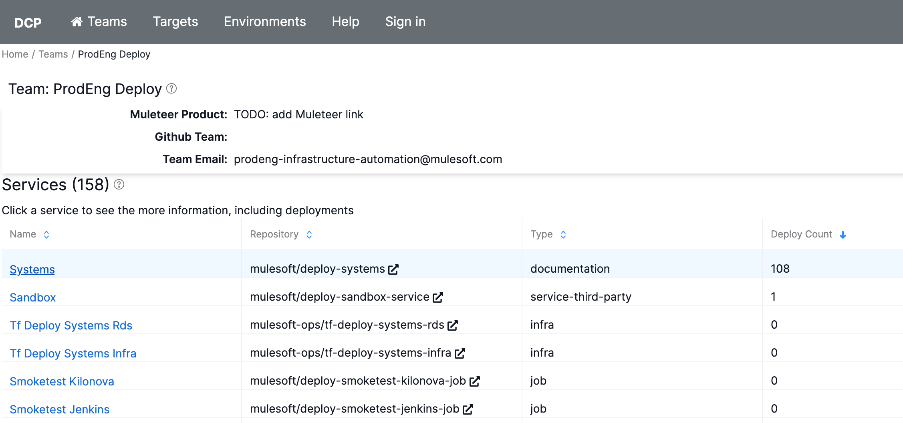Click the Name column header

23,234
